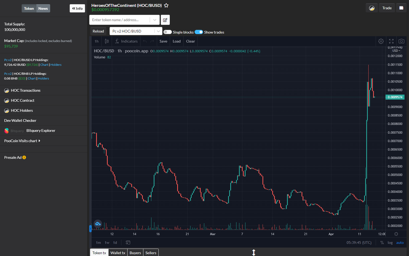
Task: Select the Token tx tab
Action: tap(100, 253)
